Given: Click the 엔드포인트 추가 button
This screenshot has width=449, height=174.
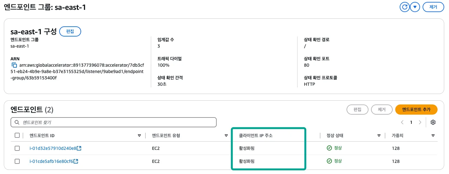Looking at the screenshot, I should coord(416,110).
